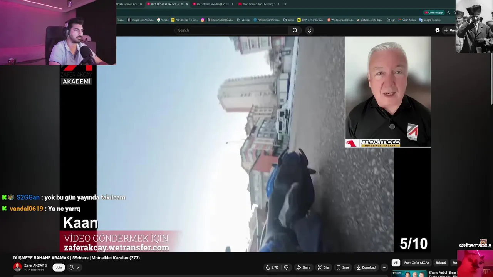493x277 pixels.
Task: Close the World's Smallest browser tab
Action: point(141,4)
